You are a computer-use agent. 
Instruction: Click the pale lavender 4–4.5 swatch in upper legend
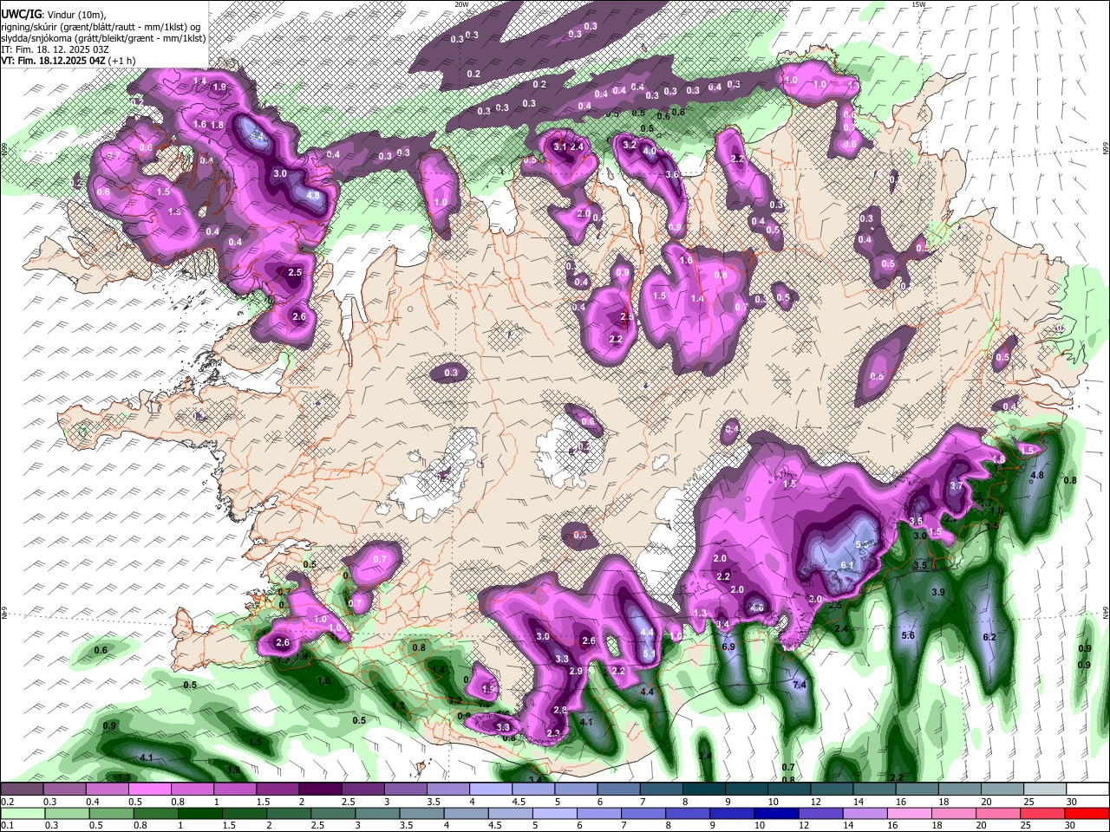tap(490, 790)
